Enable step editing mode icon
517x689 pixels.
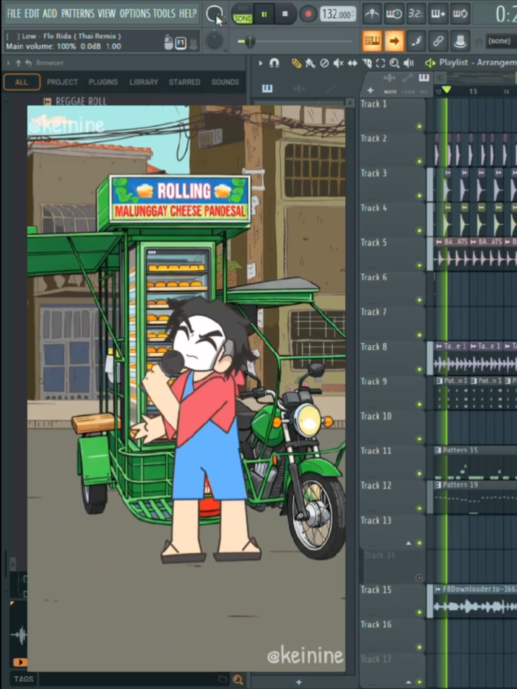tap(416, 41)
